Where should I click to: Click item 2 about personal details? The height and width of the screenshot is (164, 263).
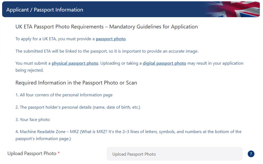point(78,107)
